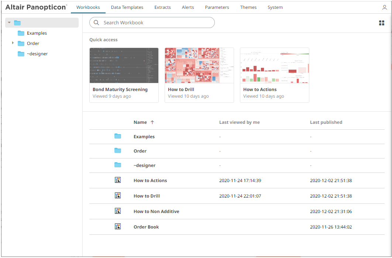
Task: Collapse the root folder in the tree
Action: [9, 22]
